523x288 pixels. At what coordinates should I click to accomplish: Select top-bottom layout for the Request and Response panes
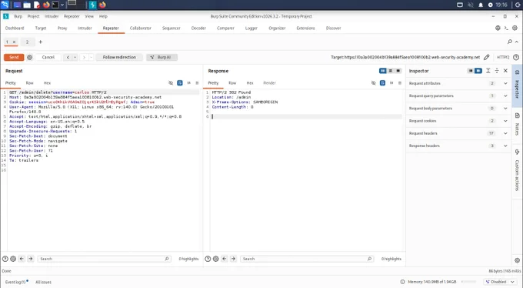(x=390, y=71)
